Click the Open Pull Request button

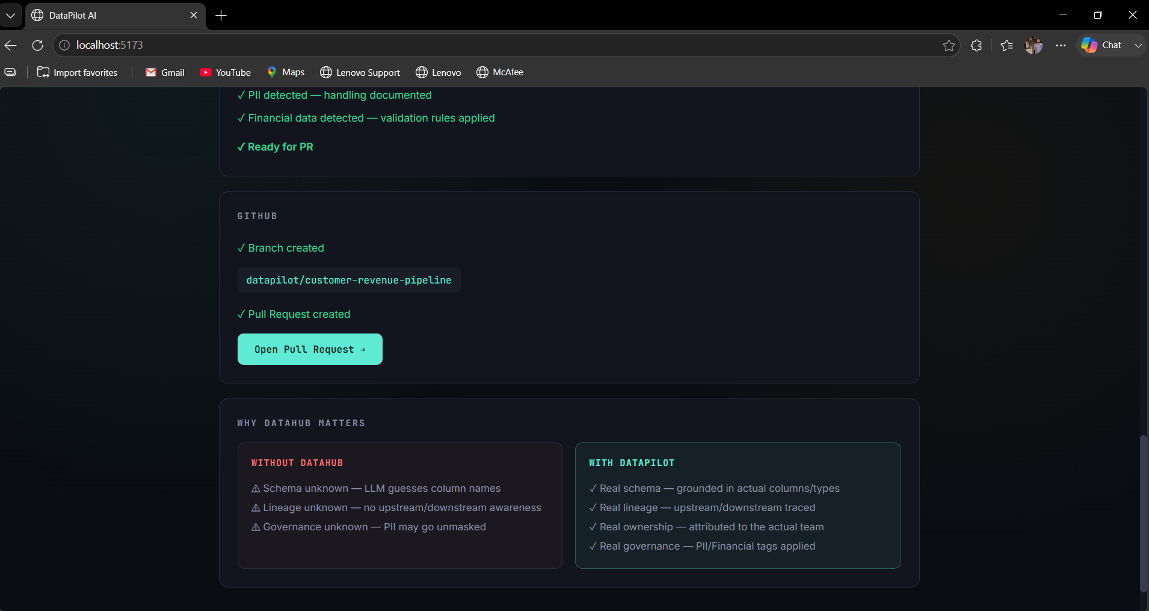[310, 349]
